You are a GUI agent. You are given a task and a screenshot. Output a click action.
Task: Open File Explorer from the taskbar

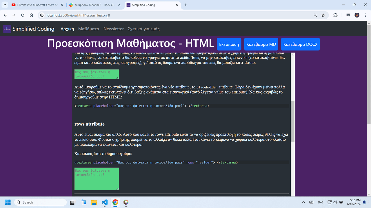click(94, 202)
